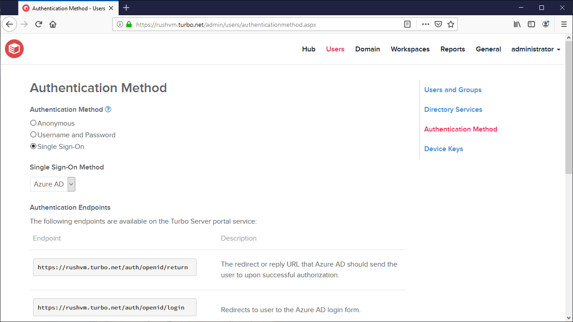Open the Reports section

(x=452, y=49)
